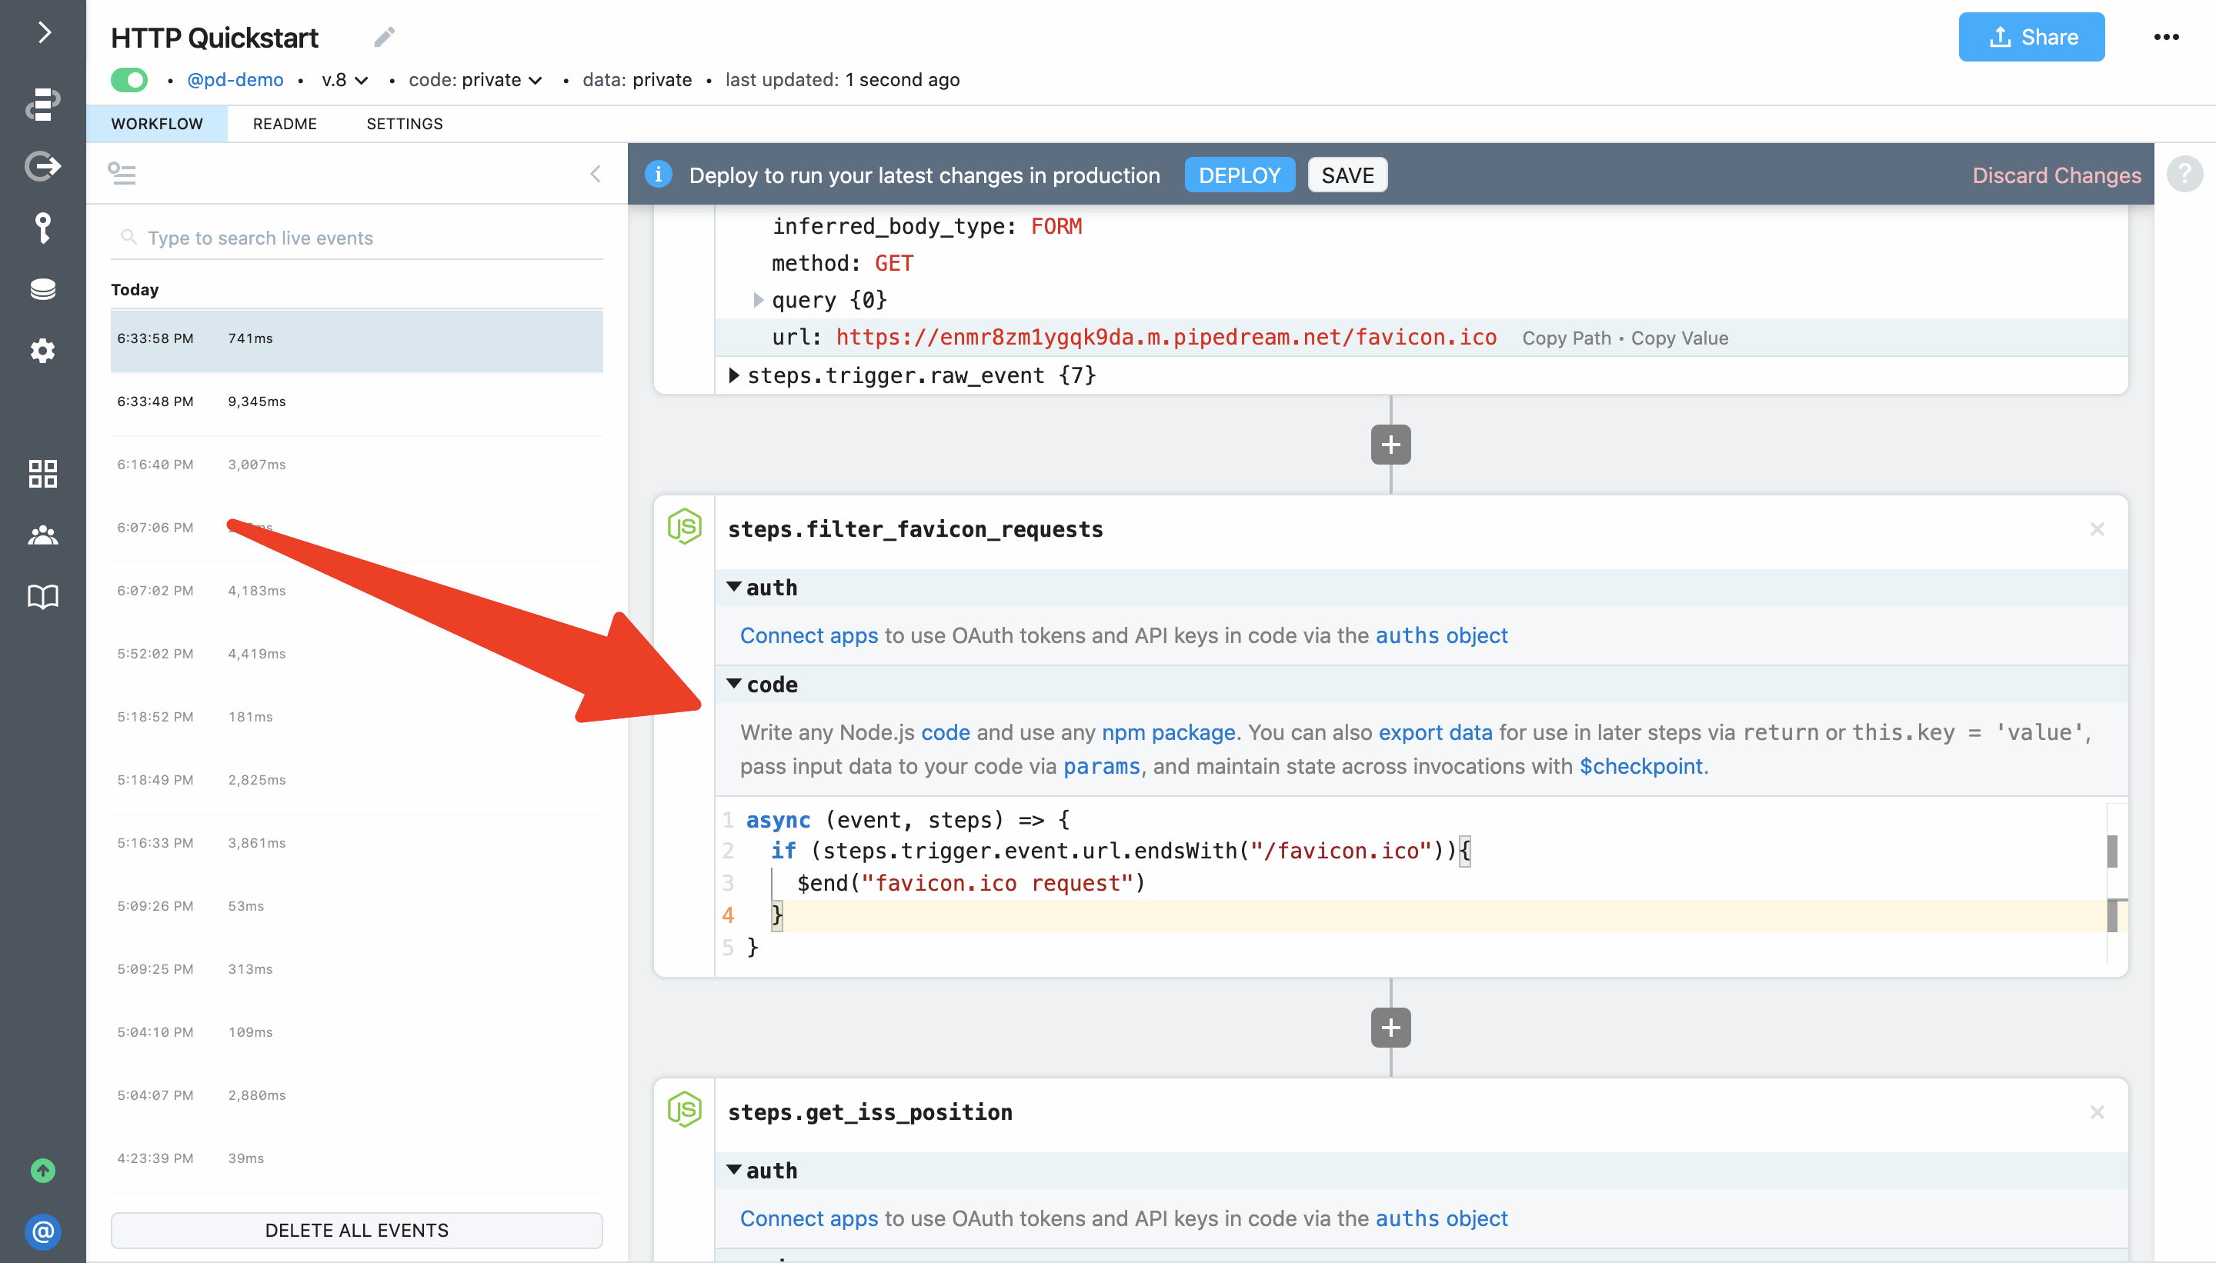This screenshot has width=2216, height=1263.
Task: Open the three-dots more options menu
Action: pyautogui.click(x=2166, y=37)
